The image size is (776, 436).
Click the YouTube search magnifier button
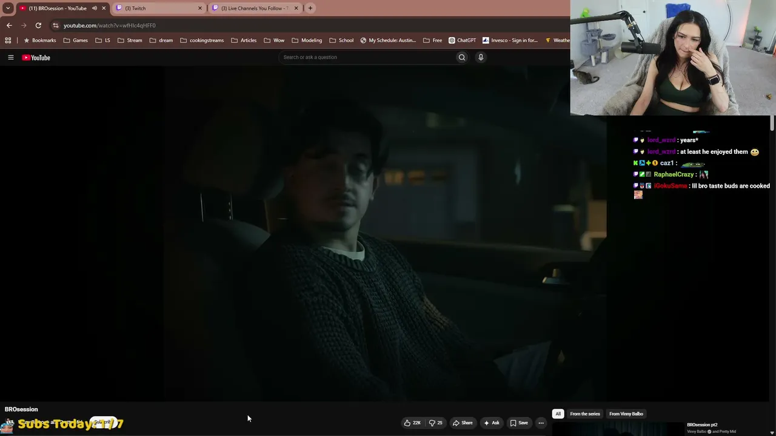462,58
